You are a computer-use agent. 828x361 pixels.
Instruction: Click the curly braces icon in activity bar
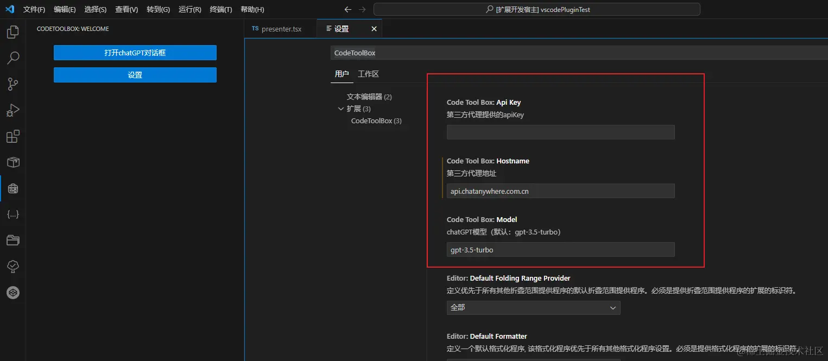coord(12,214)
